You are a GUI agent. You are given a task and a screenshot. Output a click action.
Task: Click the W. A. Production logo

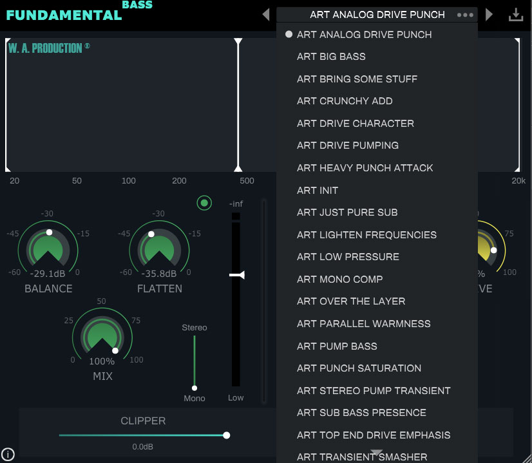(x=48, y=48)
